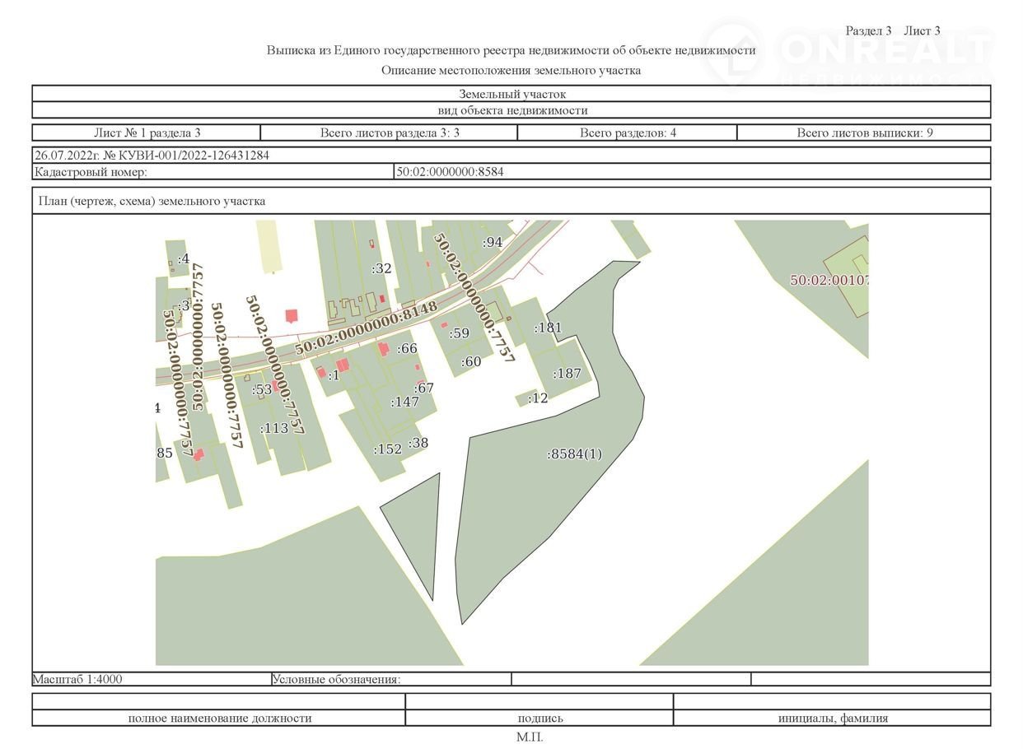Click parcel number :152
Screen dimensions: 1023x749
click(x=387, y=449)
